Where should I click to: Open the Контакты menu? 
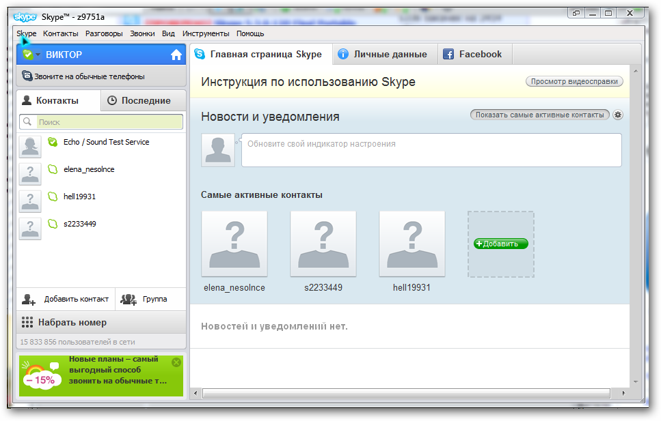click(x=61, y=33)
